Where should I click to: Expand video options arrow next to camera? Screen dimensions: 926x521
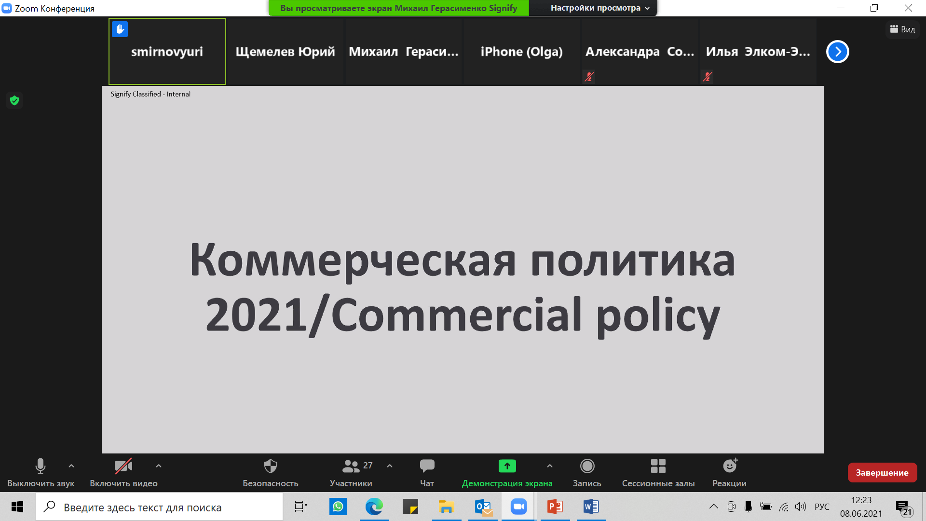159,466
